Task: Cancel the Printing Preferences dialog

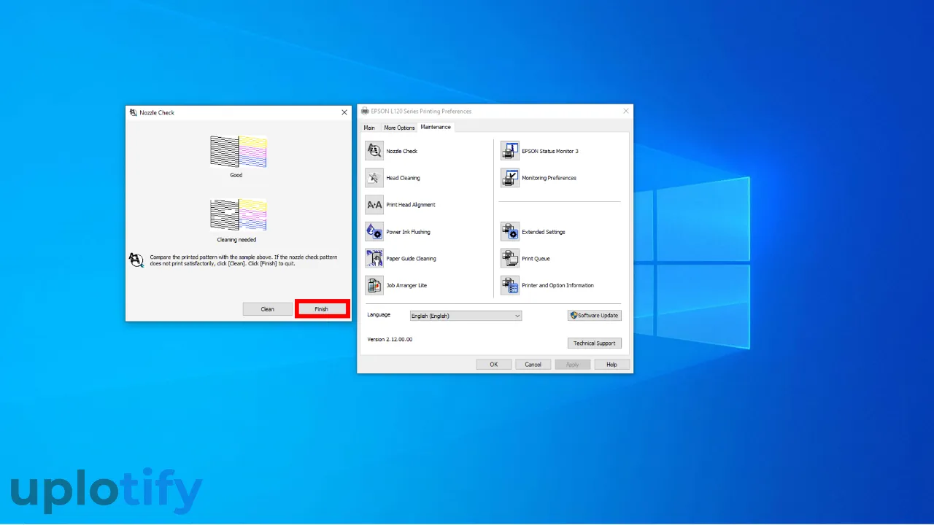Action: tap(533, 365)
